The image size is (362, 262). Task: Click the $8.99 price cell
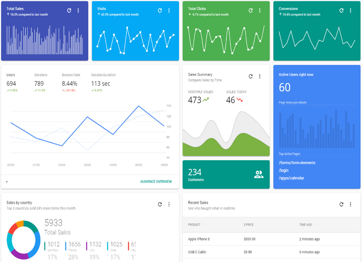tap(248, 252)
